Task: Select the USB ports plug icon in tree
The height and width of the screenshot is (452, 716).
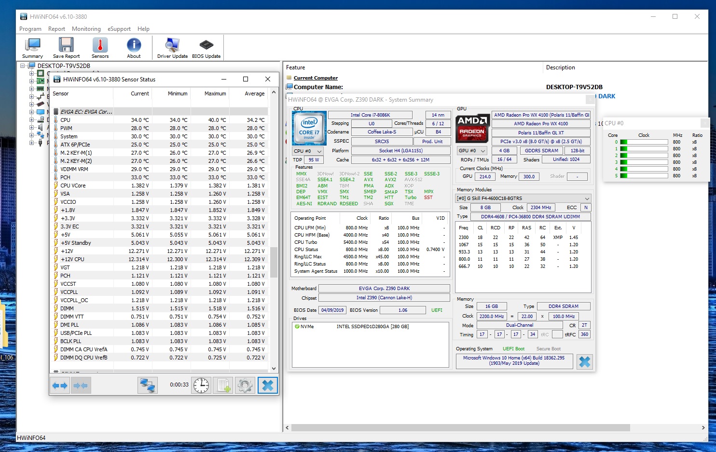Action: [41, 143]
